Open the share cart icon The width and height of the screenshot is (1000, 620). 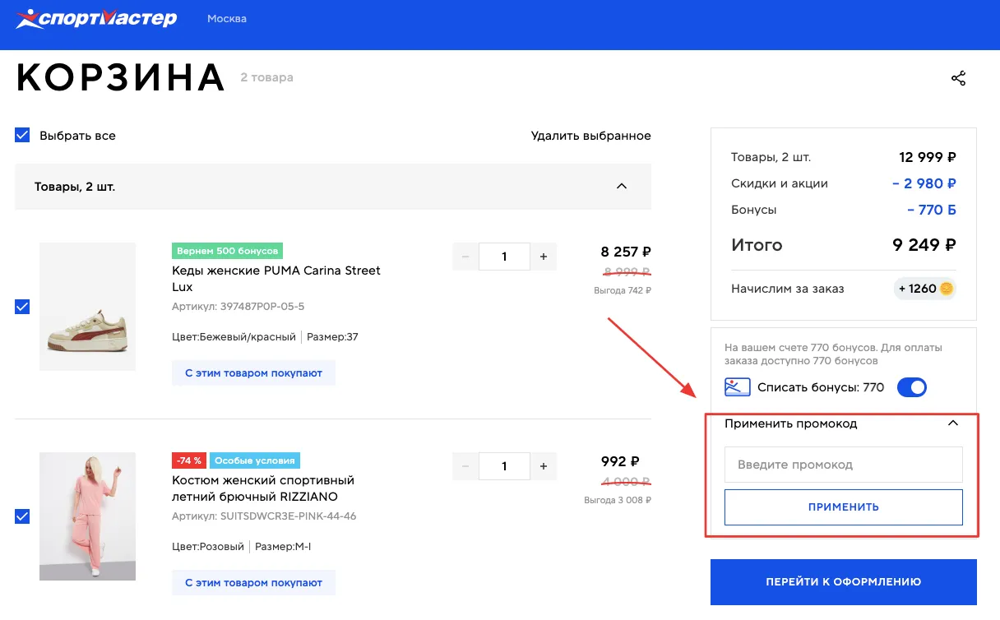click(x=958, y=78)
